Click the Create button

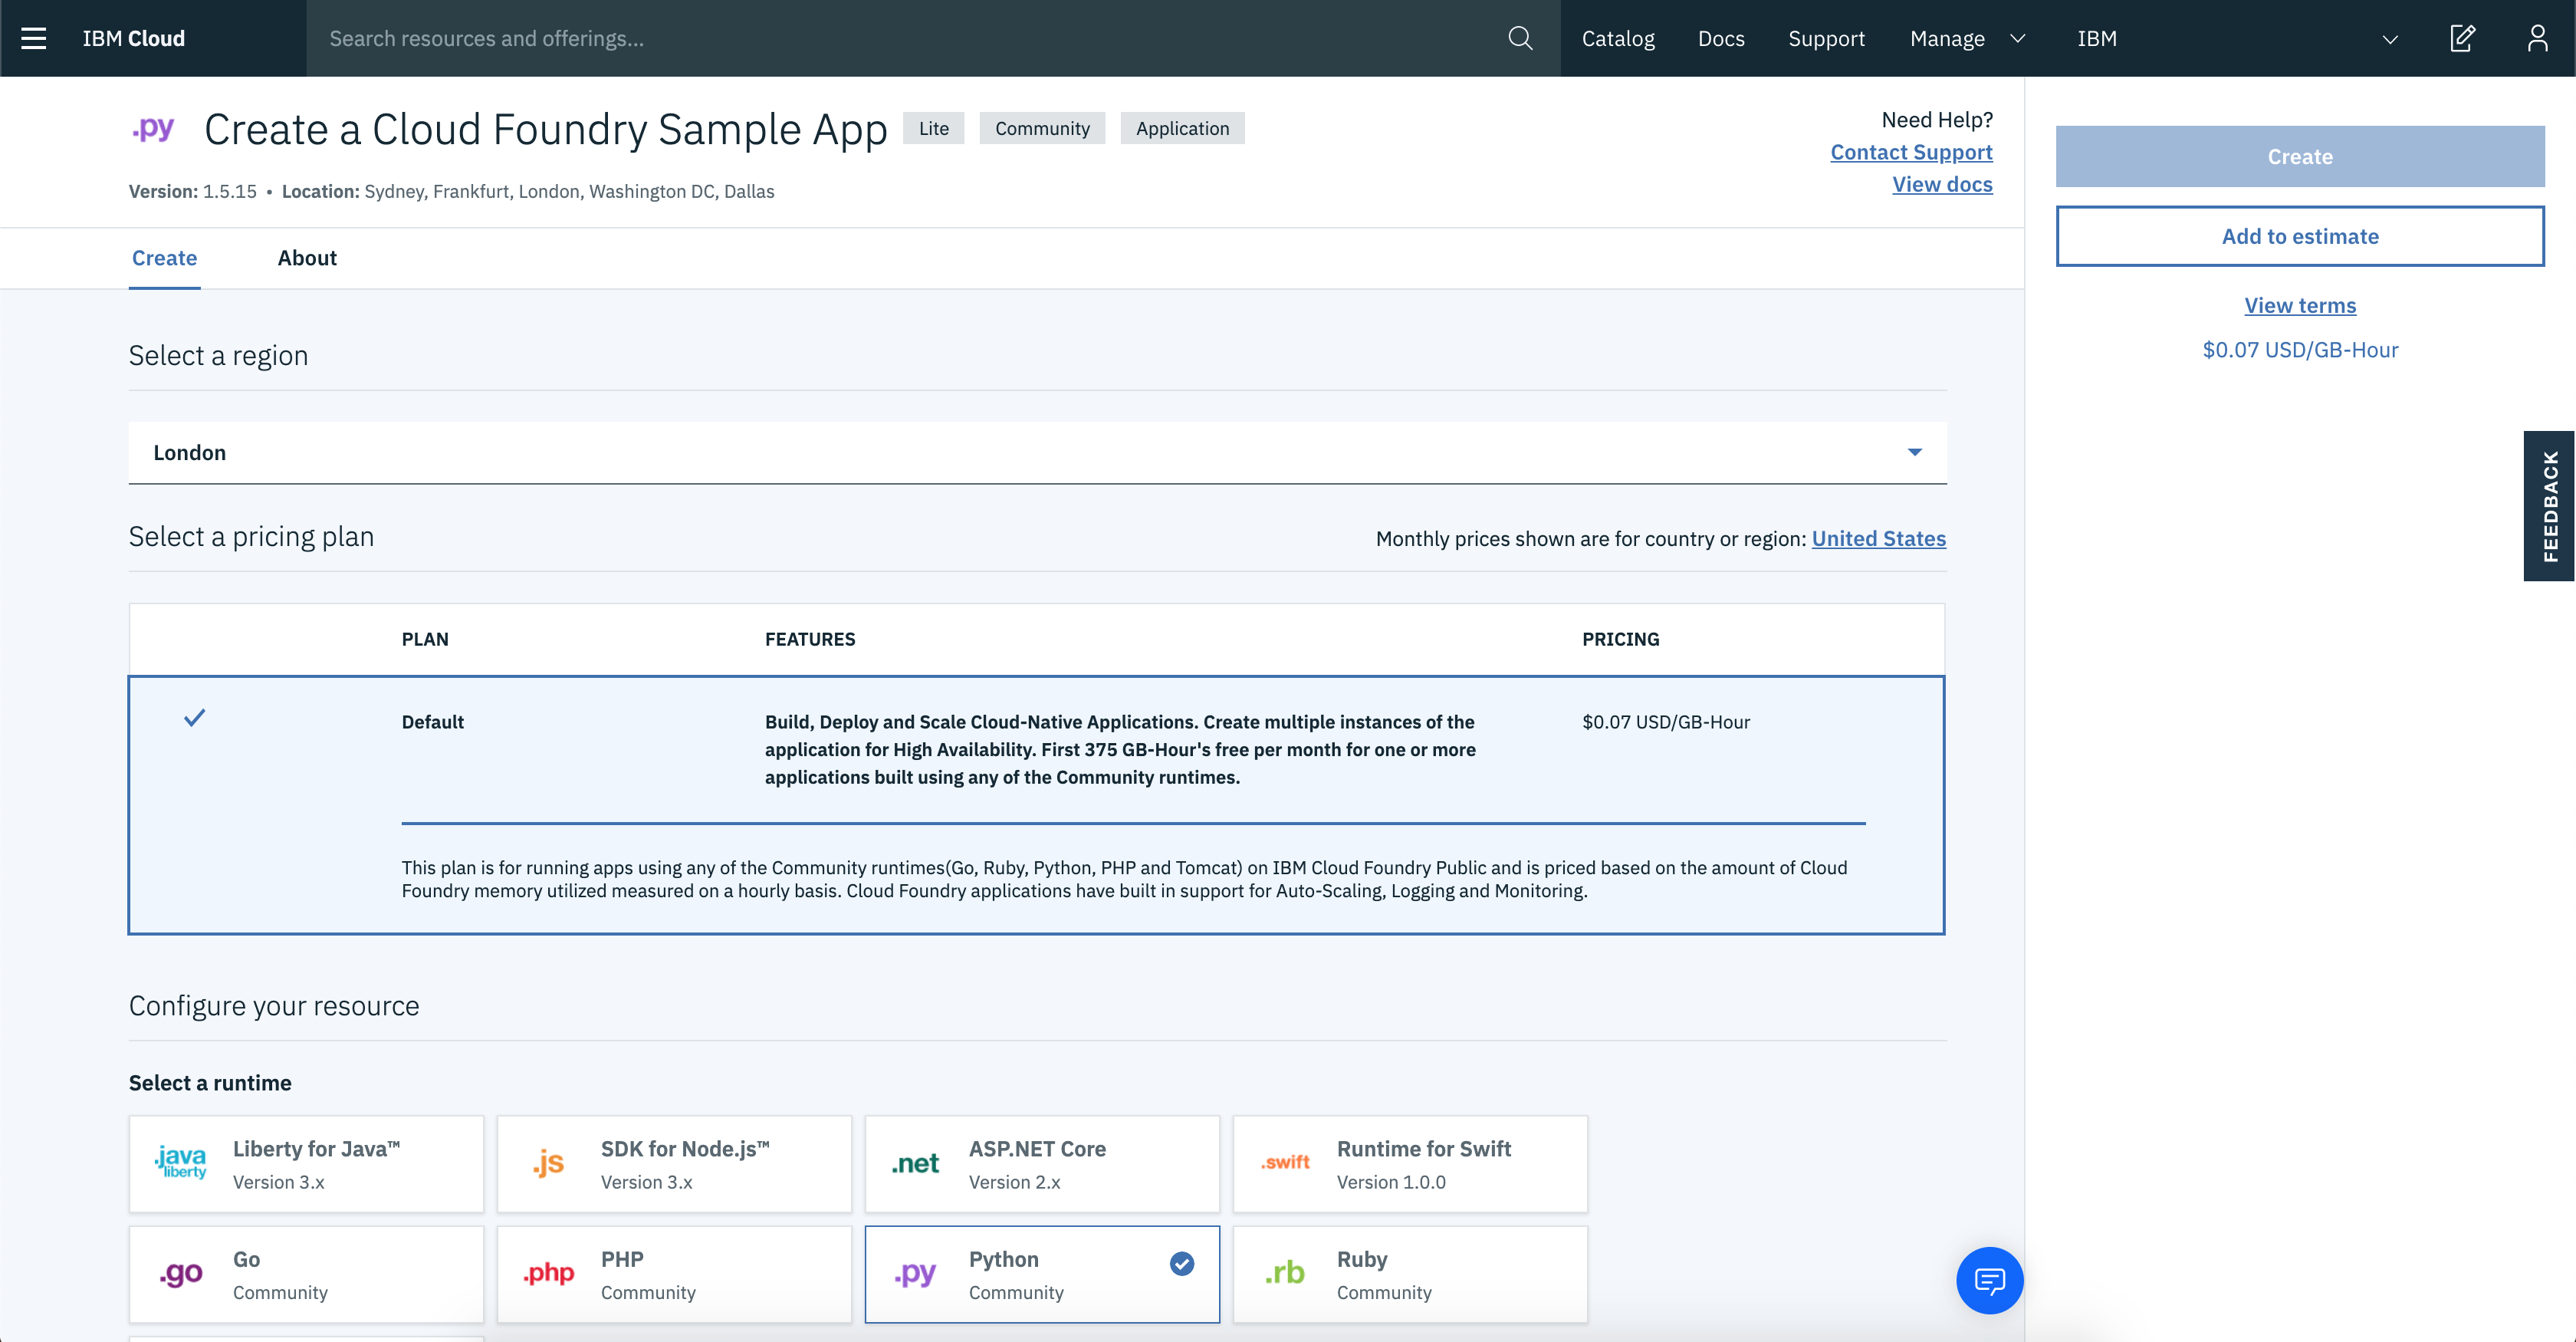pyautogui.click(x=2300, y=155)
